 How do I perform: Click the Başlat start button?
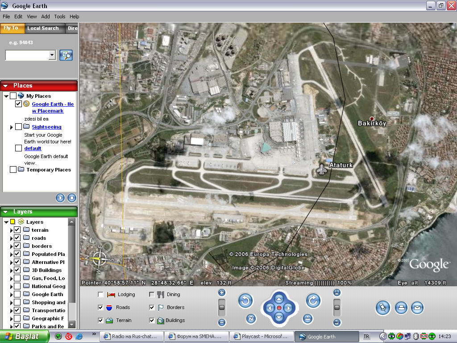coord(24,336)
